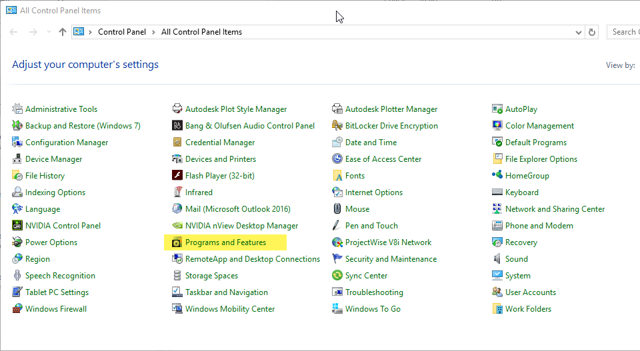Image resolution: width=640 pixels, height=351 pixels.
Task: Click inside the Search Control Panel box
Action: click(x=624, y=32)
